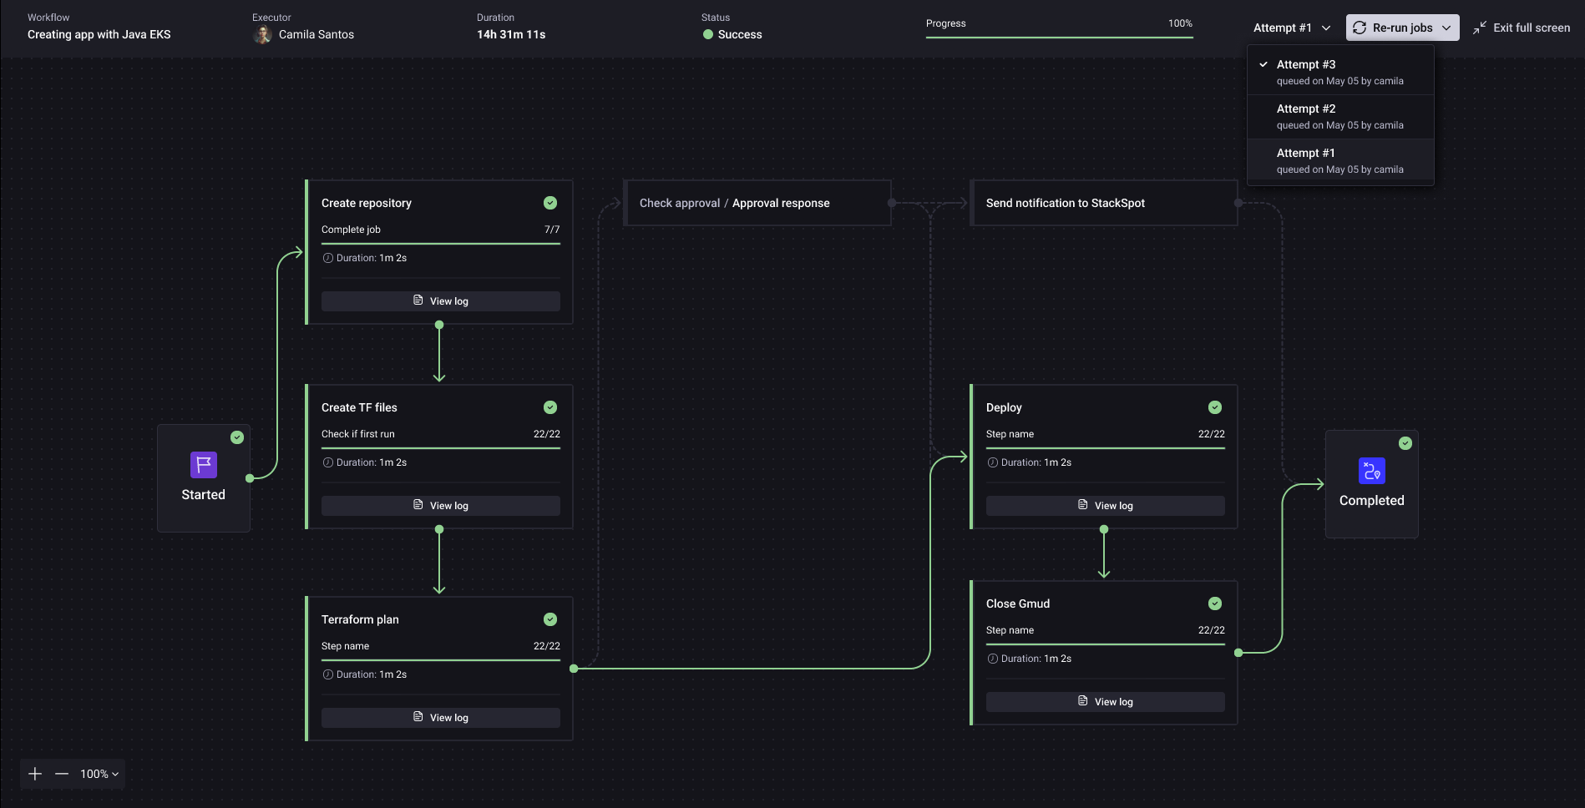This screenshot has height=808, width=1585.
Task: Click the Completed node workflow icon
Action: click(1371, 471)
